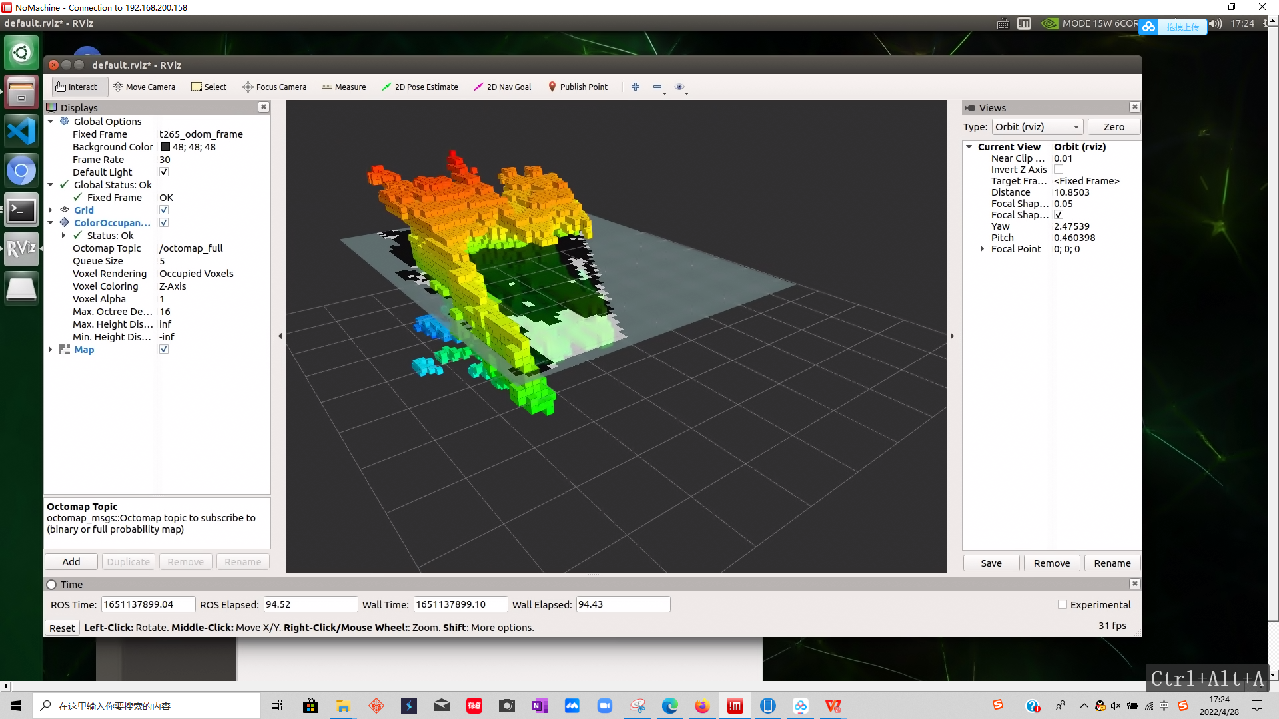
Task: Activate the Move Camera tool
Action: click(x=144, y=87)
